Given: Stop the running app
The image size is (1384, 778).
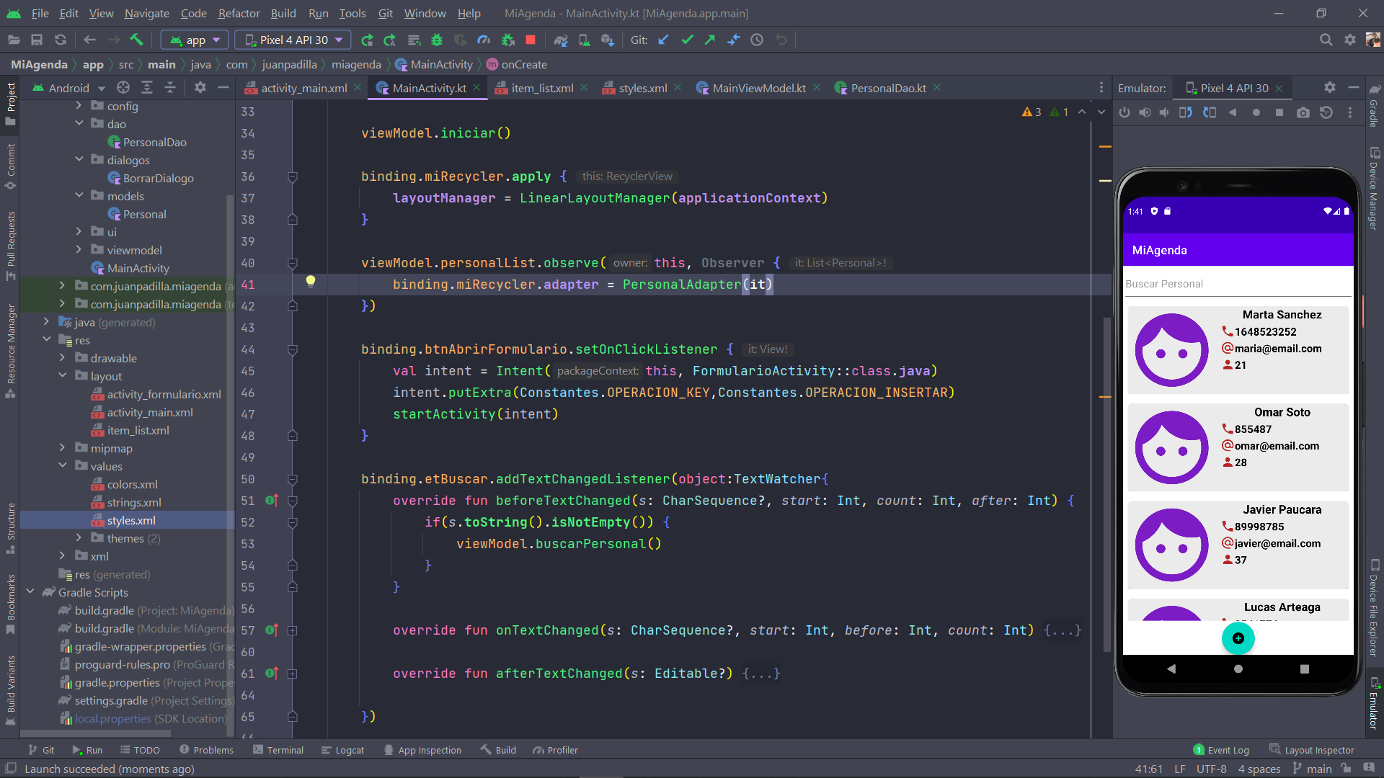Looking at the screenshot, I should [x=531, y=40].
